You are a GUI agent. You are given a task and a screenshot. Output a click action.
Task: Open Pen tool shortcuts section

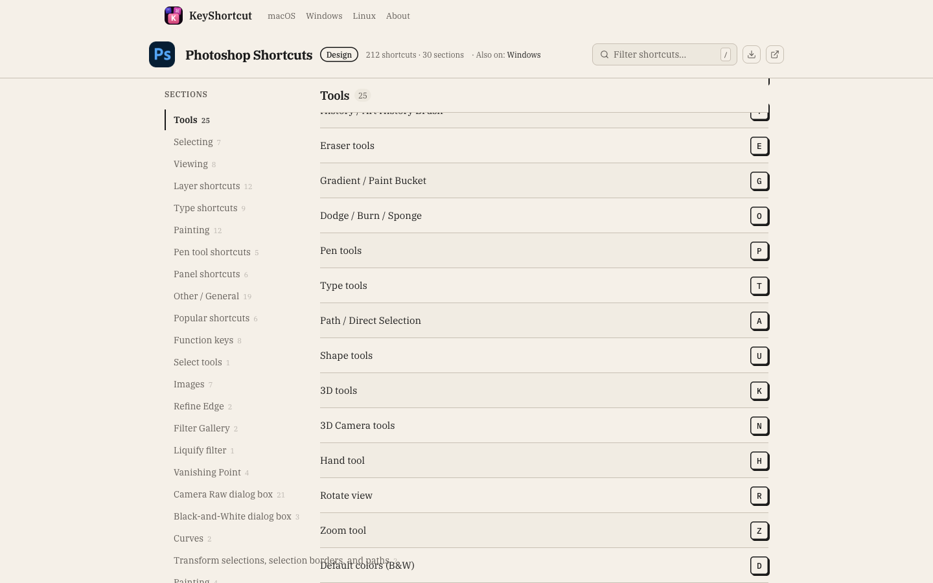216,252
